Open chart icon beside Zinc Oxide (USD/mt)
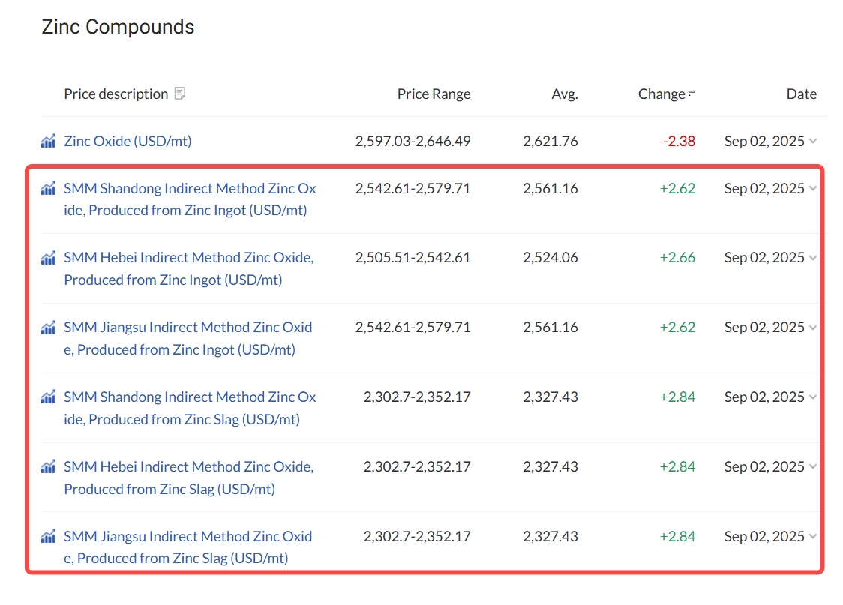 click(49, 141)
